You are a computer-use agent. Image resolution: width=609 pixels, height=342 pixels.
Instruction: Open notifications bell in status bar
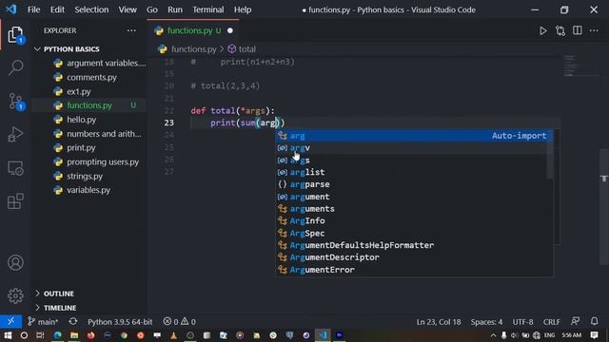[594, 321]
